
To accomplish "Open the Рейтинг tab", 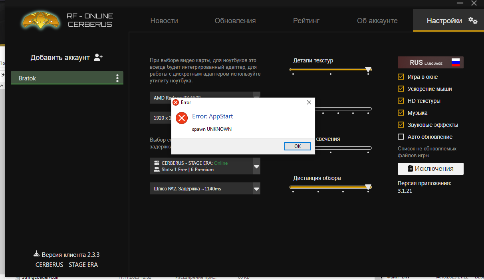I will point(306,21).
